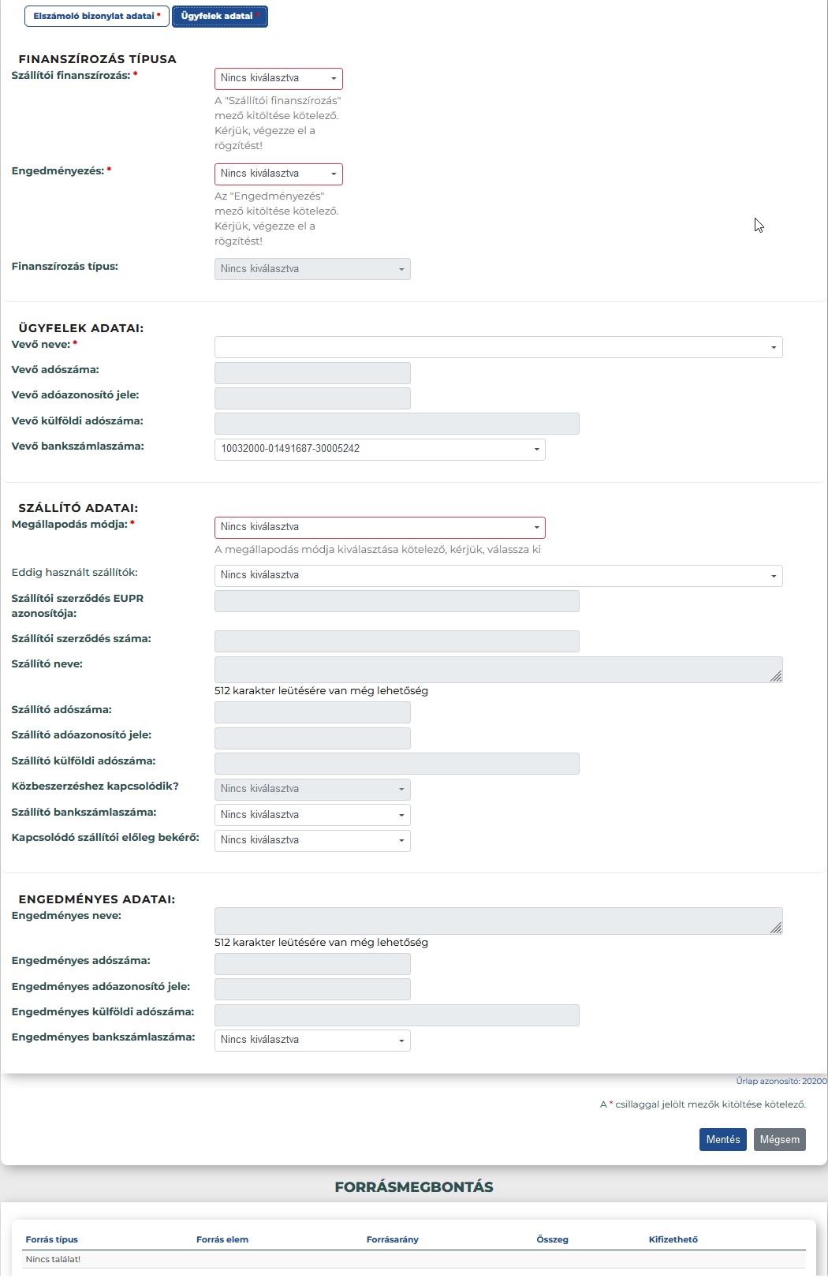Viewport: 828px width, 1278px height.
Task: Click the Szállító neve text area
Action: [x=498, y=670]
